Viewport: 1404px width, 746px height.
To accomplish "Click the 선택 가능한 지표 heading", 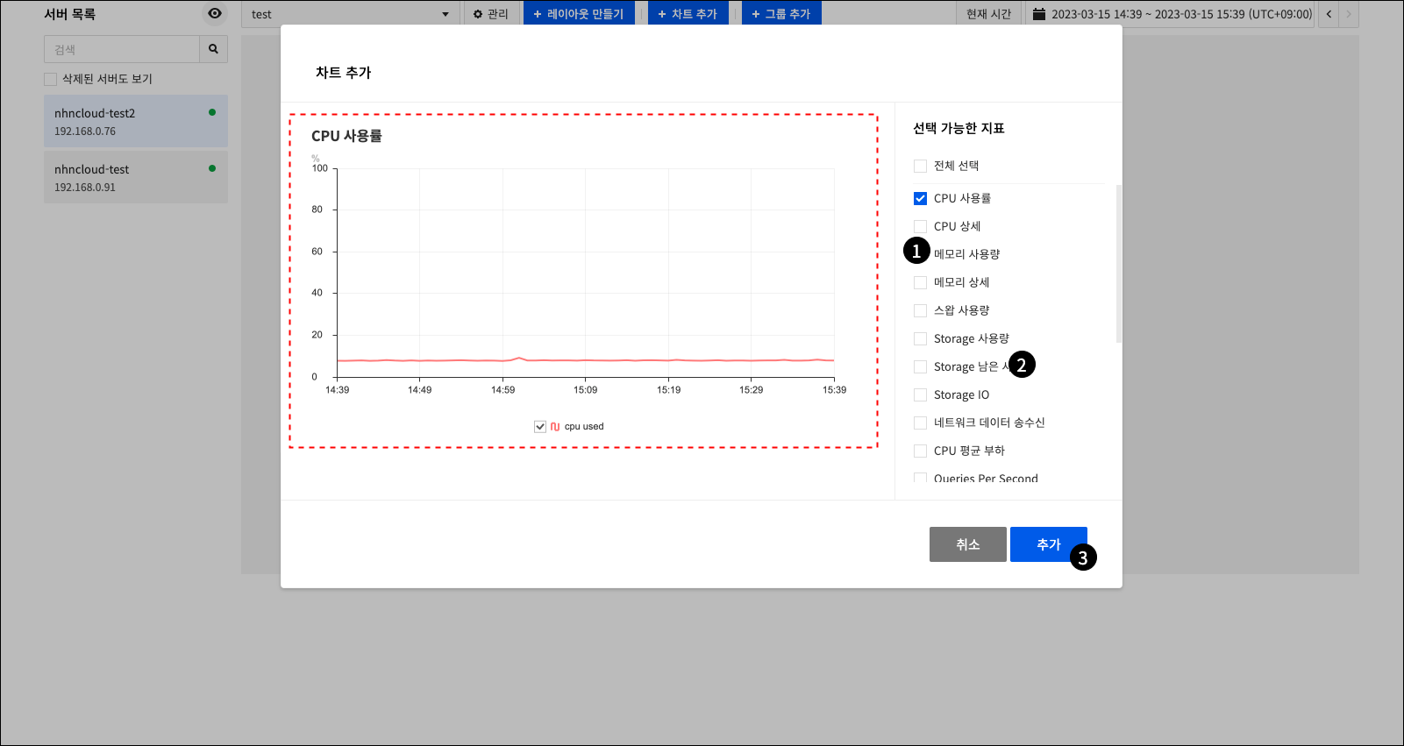I will coord(959,128).
